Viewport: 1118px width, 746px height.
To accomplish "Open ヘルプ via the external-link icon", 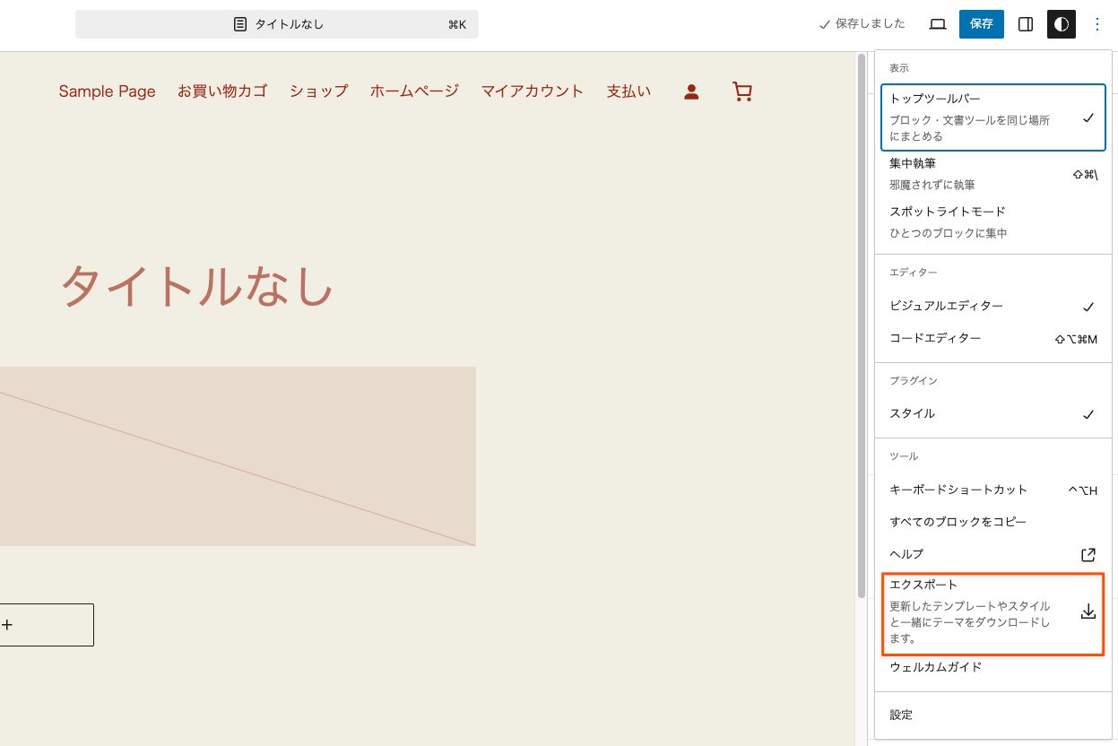I will (1088, 554).
